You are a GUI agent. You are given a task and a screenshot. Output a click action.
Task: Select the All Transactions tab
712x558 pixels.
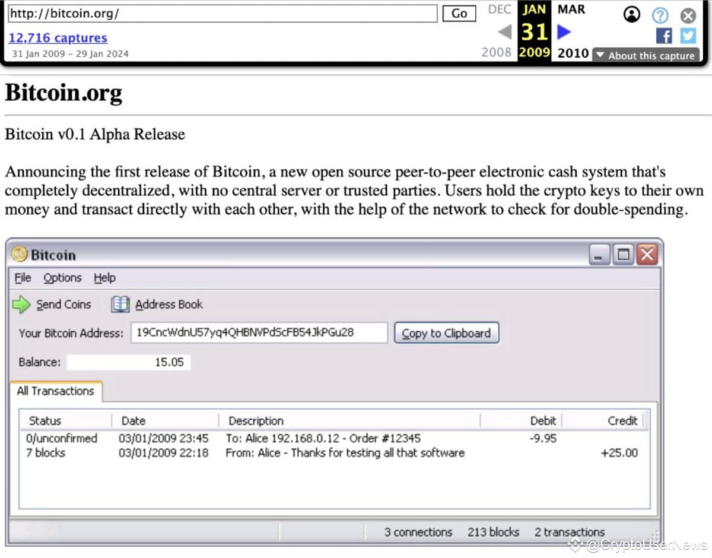[x=55, y=391]
